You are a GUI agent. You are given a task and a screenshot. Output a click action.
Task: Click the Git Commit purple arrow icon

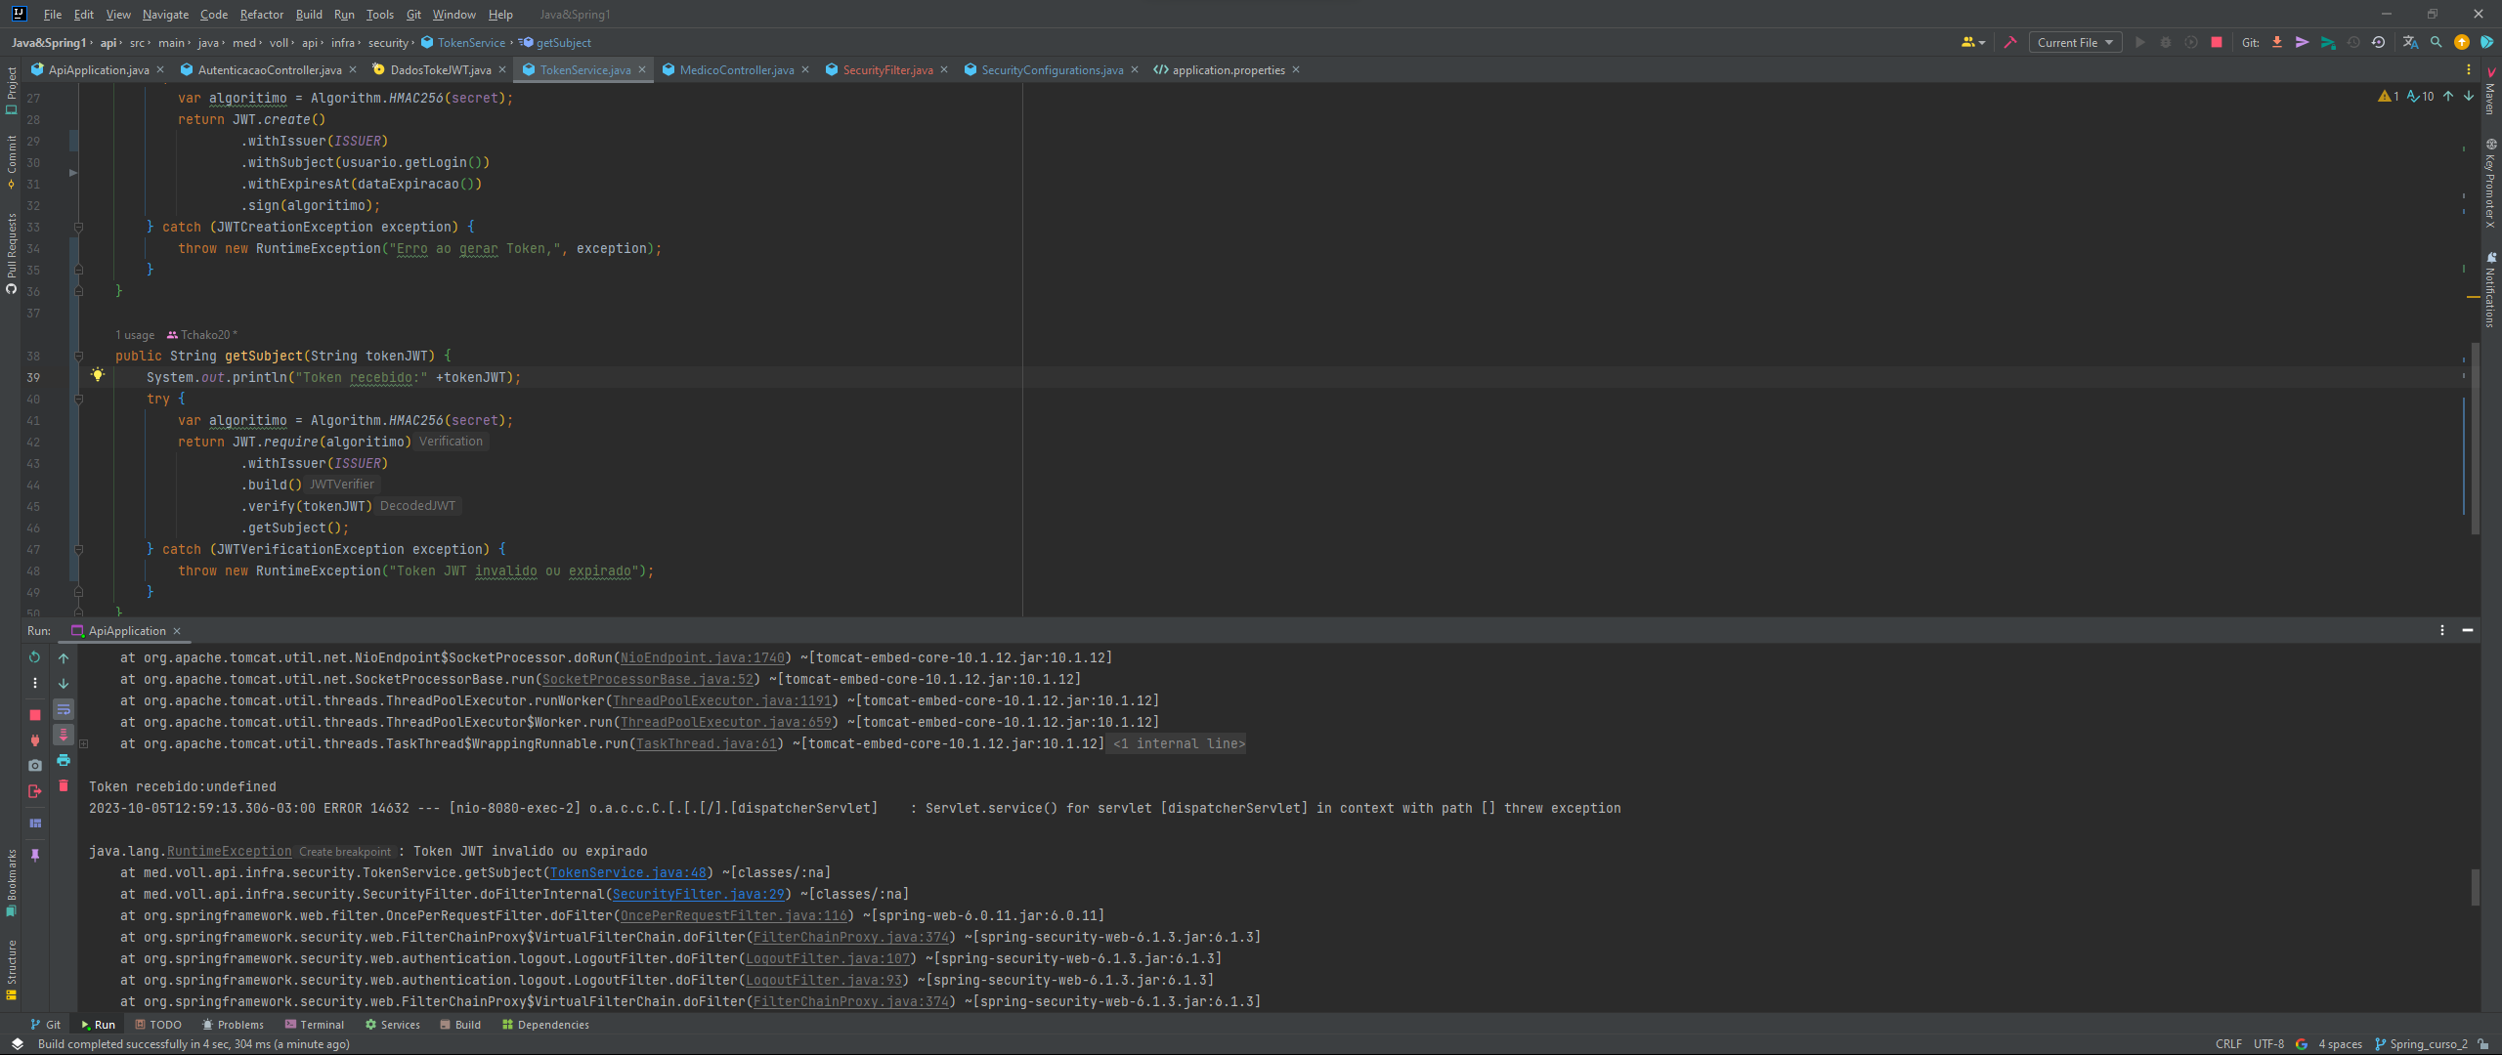pos(2303,42)
